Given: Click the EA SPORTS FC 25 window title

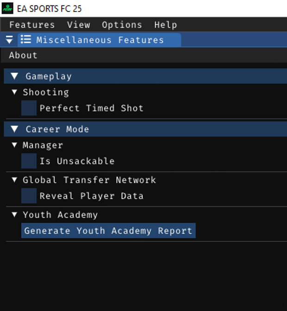Looking at the screenshot, I should (x=50, y=9).
